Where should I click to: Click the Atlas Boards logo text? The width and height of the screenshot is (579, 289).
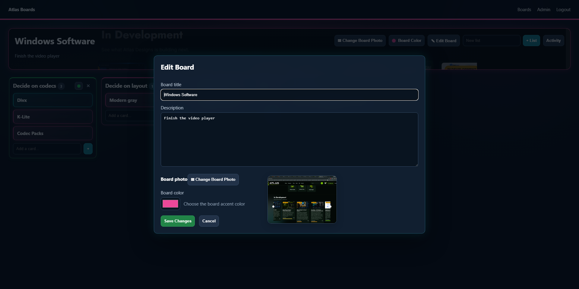coord(22,10)
